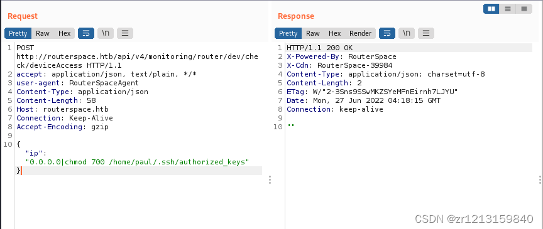Click the X-Powered-By RouterSpace header

341,56
